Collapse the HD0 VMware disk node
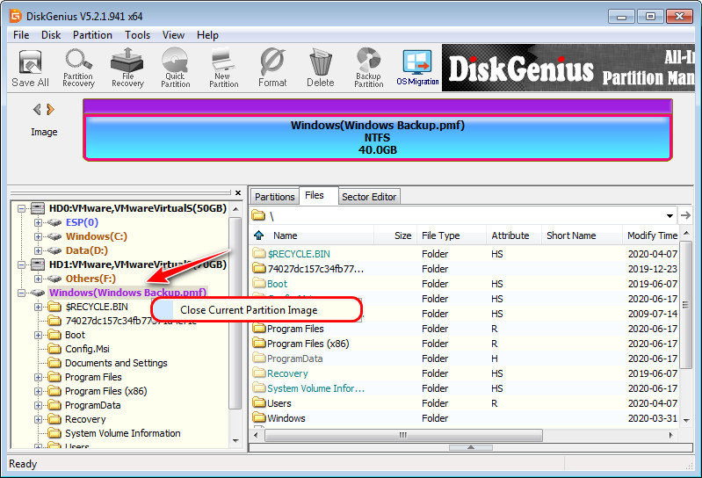702x478 pixels. click(x=21, y=208)
